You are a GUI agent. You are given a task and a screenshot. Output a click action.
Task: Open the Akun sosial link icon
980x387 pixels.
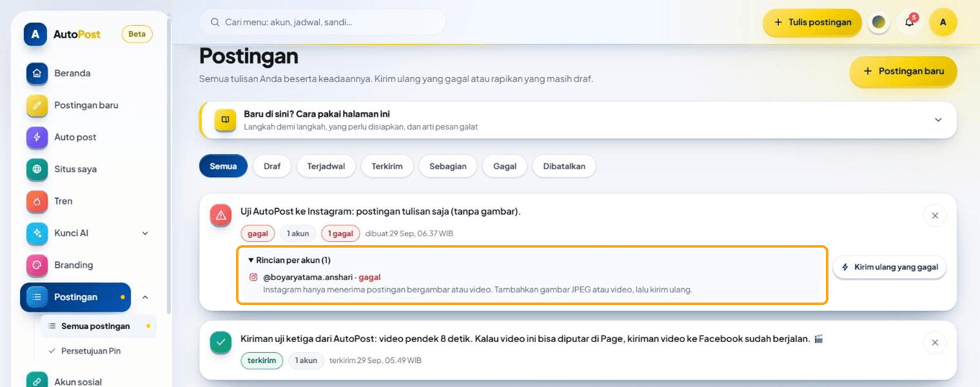37,381
